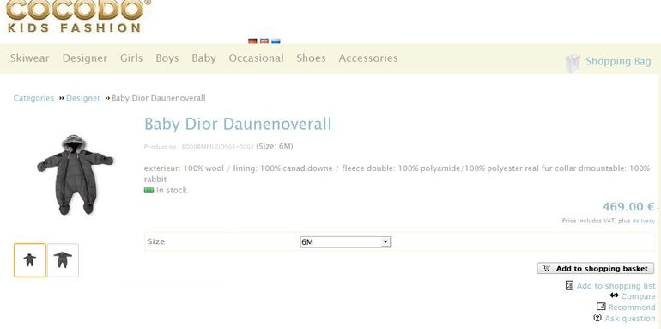Click the Cocodo Kids Fashion logo
The height and width of the screenshot is (329, 661).
pos(78,16)
